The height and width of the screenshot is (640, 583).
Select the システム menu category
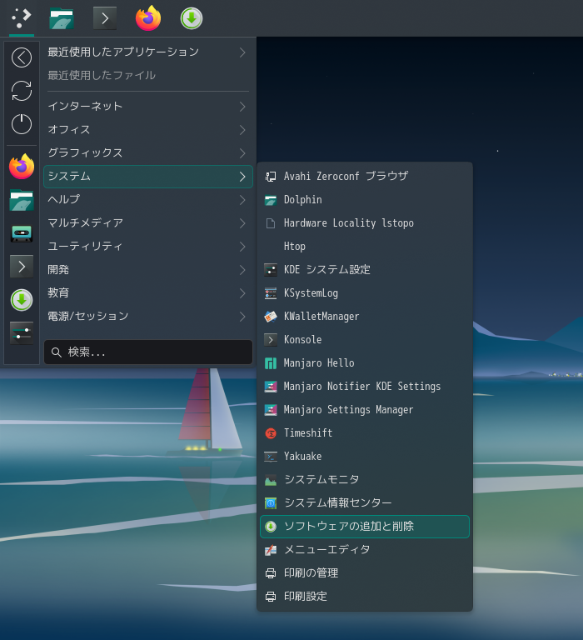click(x=148, y=177)
